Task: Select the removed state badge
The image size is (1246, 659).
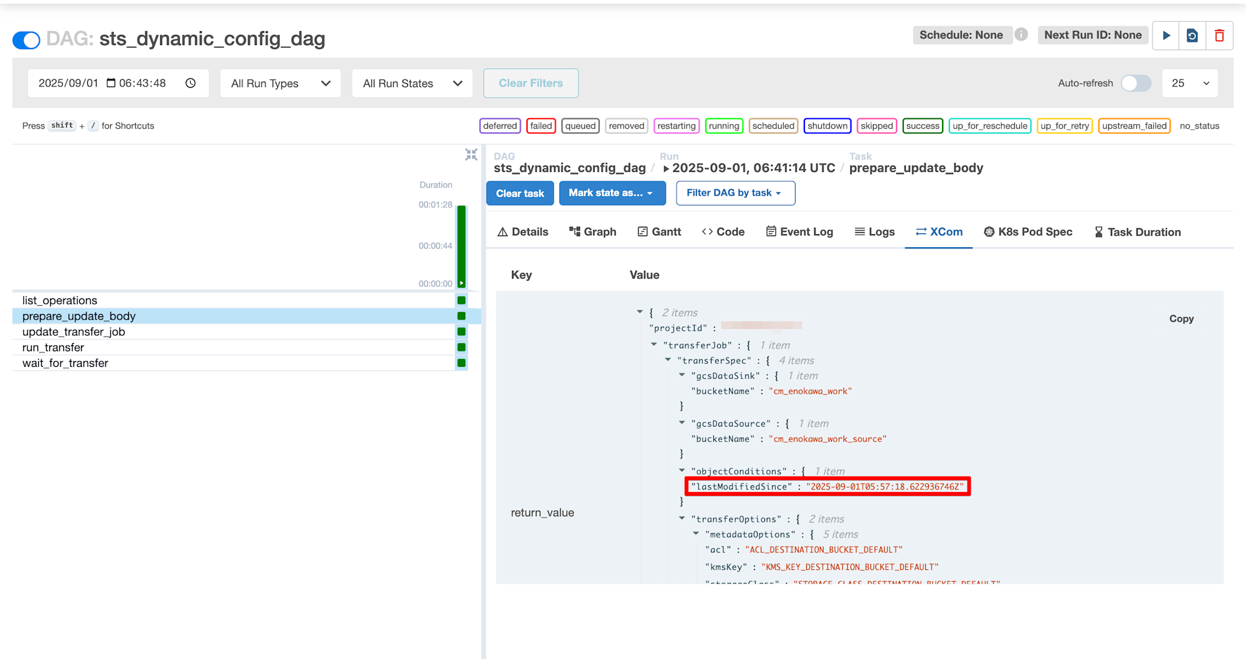Action: point(627,126)
